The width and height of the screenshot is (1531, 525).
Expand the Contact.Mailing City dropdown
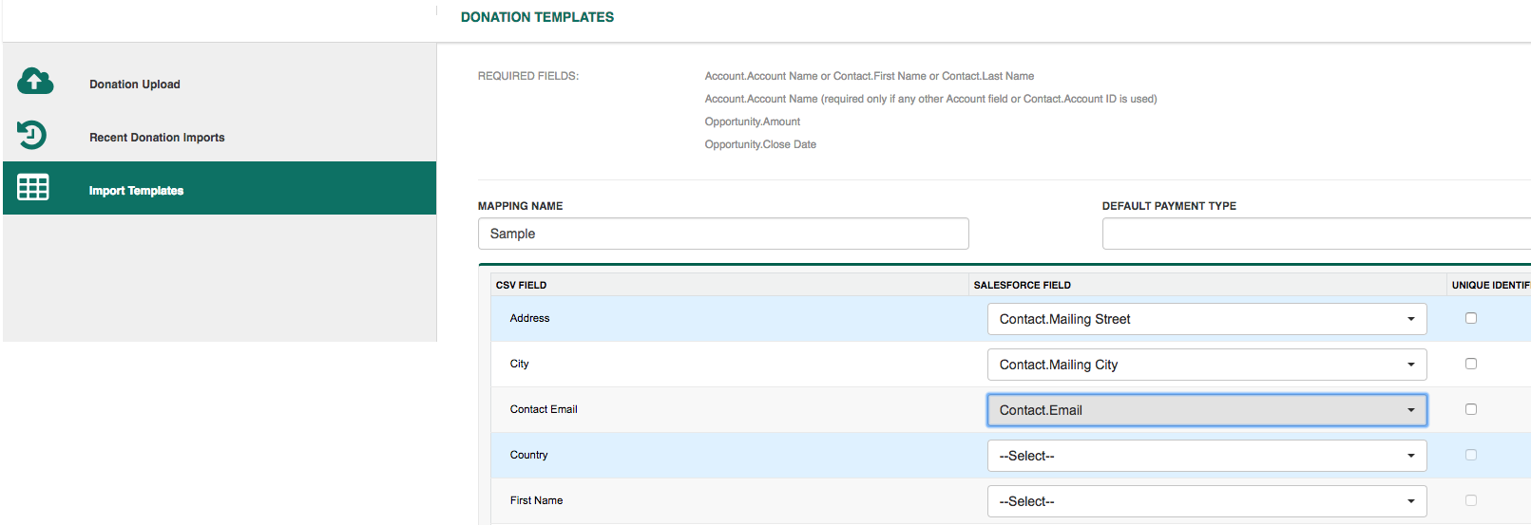pos(1206,365)
